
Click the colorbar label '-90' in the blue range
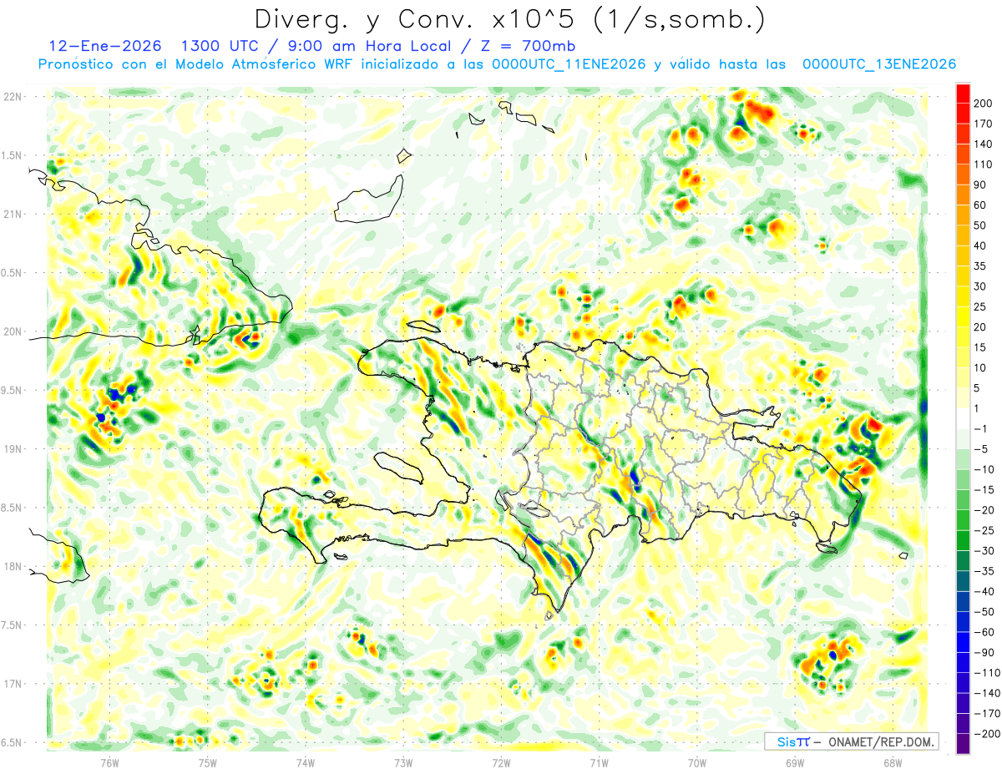pyautogui.click(x=986, y=653)
